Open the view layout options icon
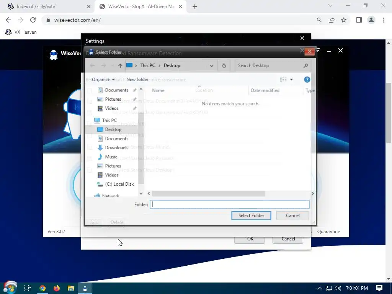The height and width of the screenshot is (294, 392). (x=283, y=80)
